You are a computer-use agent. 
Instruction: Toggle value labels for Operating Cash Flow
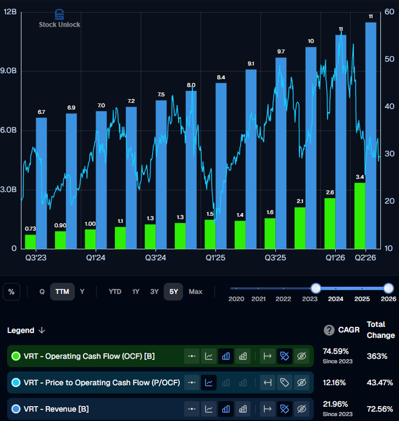tap(285, 356)
